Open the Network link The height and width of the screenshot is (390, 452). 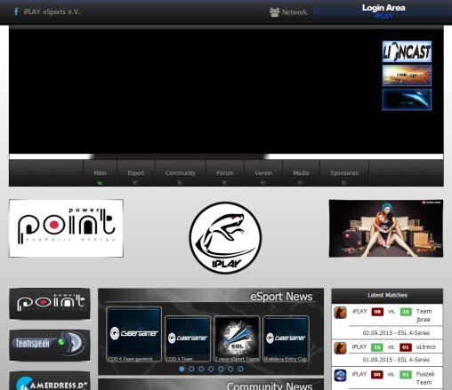[x=295, y=12]
